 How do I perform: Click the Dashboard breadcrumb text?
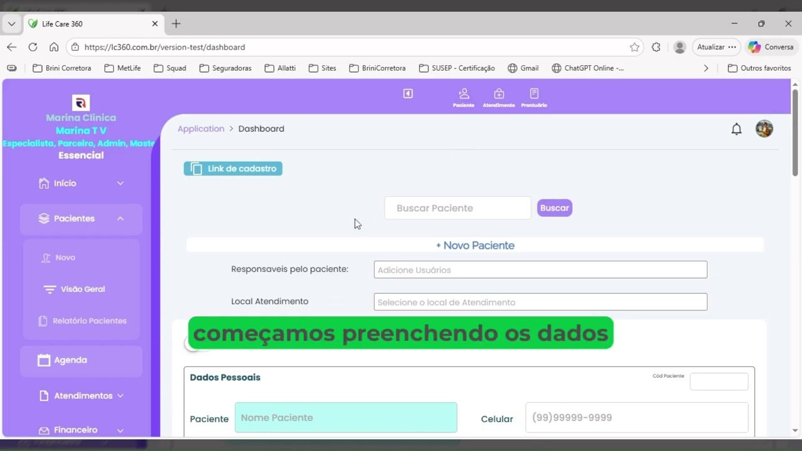[261, 128]
